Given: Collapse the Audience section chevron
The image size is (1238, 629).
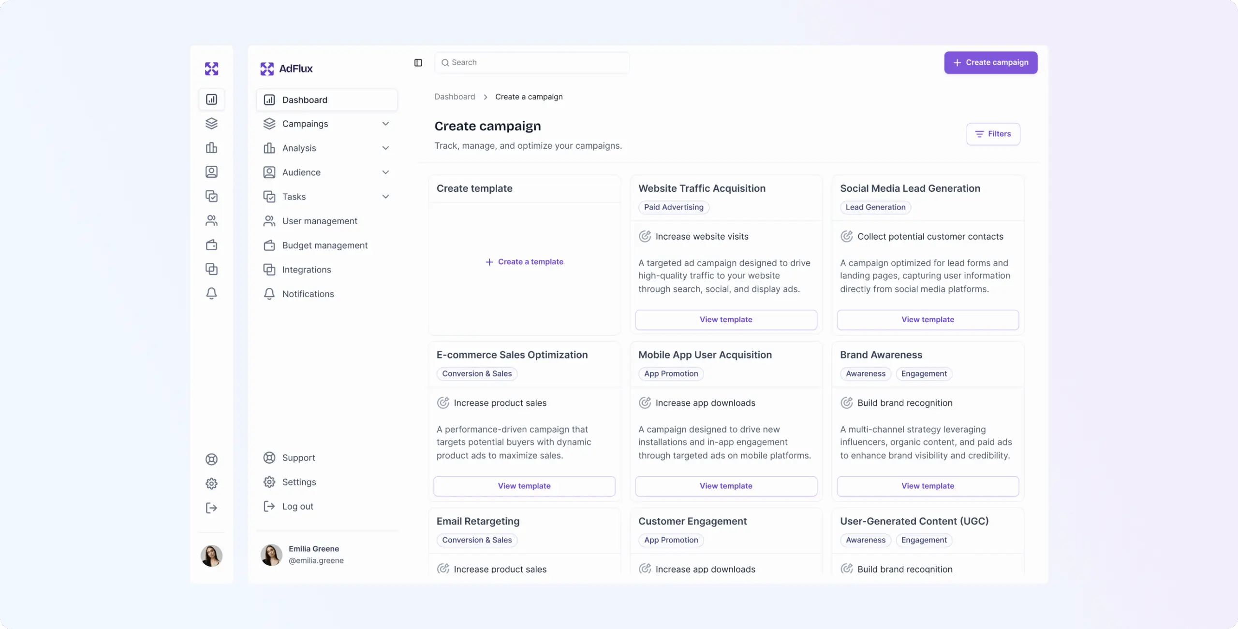Looking at the screenshot, I should 385,172.
